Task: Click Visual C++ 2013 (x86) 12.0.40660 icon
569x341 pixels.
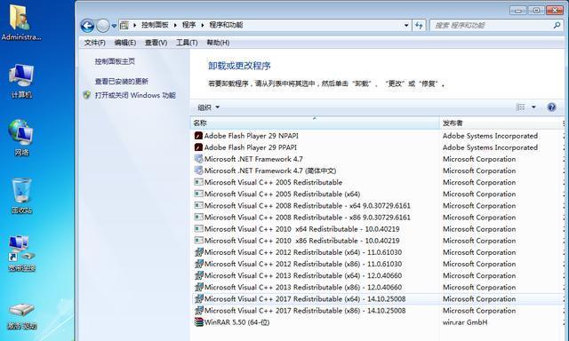Action: click(x=198, y=287)
